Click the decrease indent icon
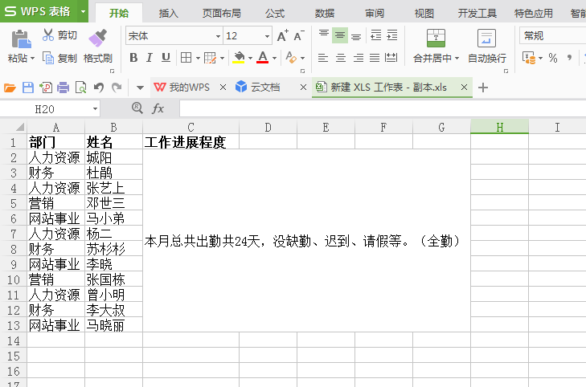Screen dimensions: 586x387 (x=375, y=35)
